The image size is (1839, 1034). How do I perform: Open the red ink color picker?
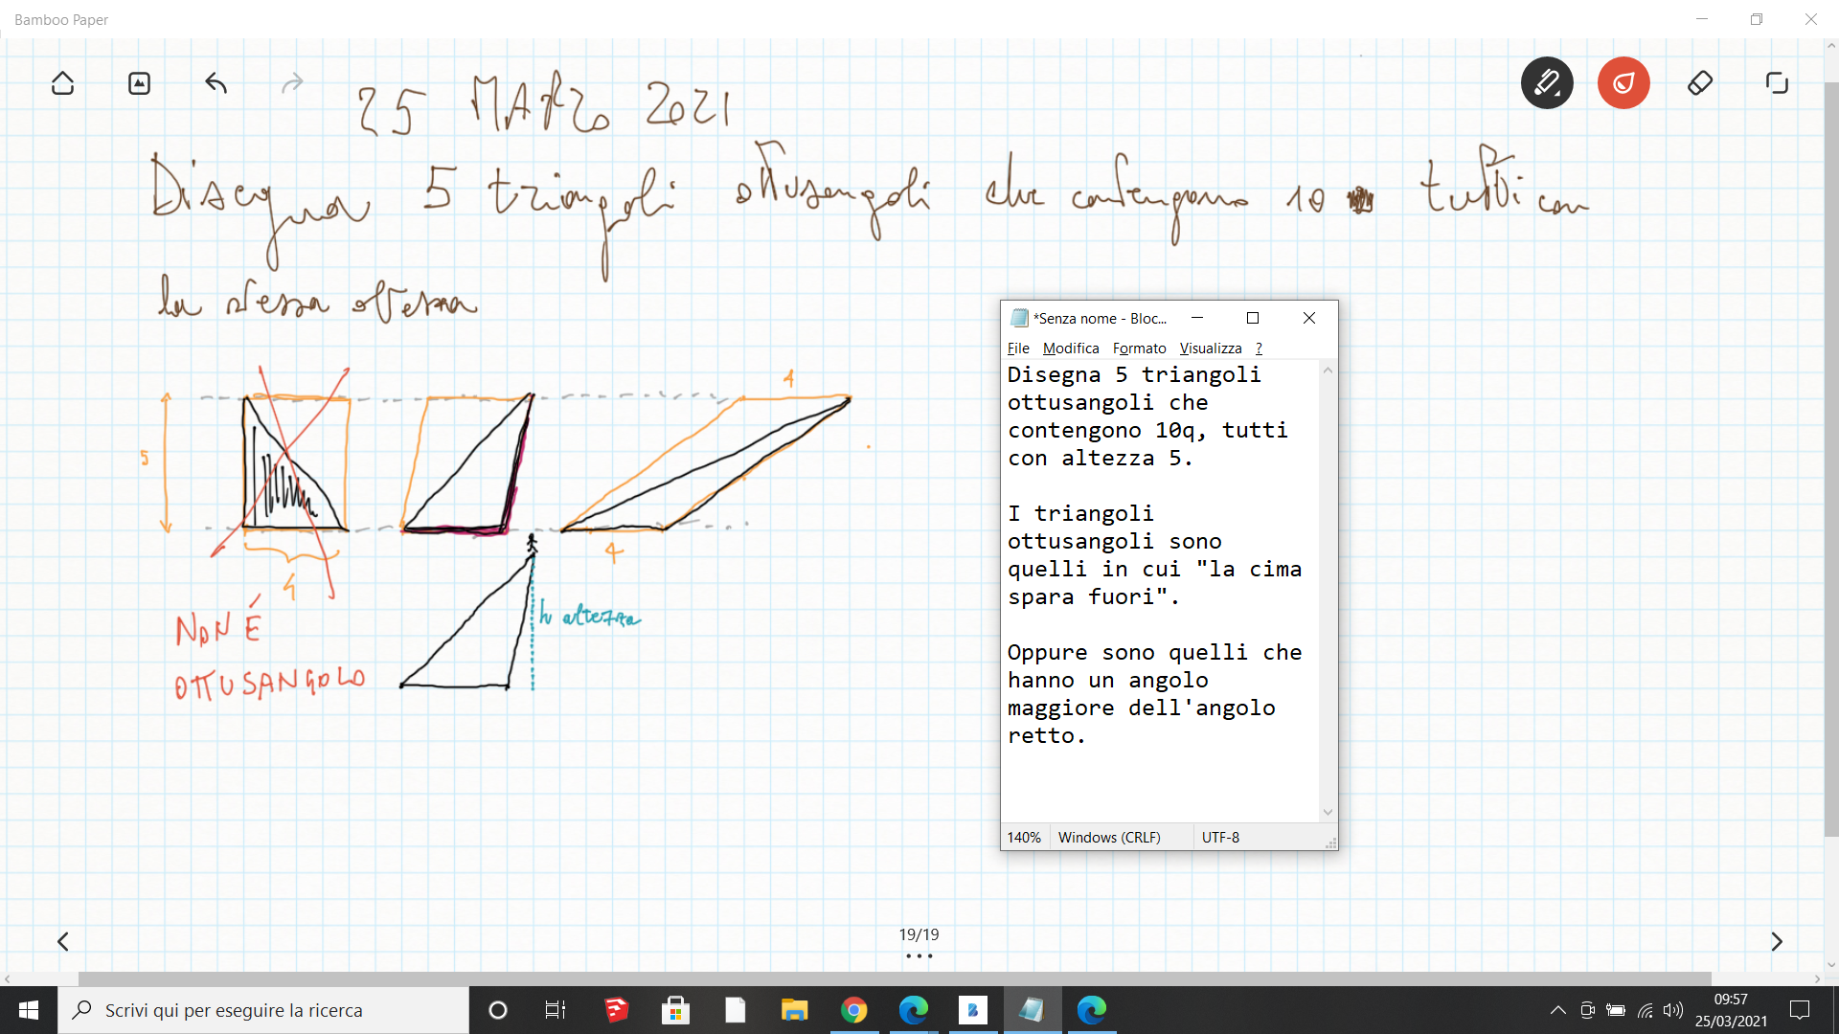coord(1623,83)
